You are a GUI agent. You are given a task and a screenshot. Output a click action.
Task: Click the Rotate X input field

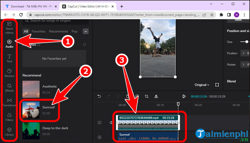point(245,65)
